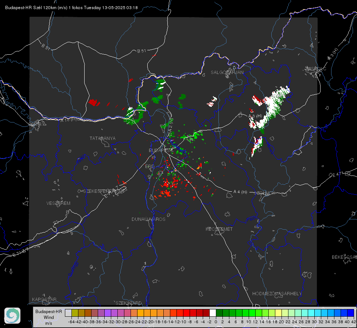Image resolution: width=357 pixels, height=328 pixels.
Task: Click the dark blue last legend swatch
Action: (351, 313)
